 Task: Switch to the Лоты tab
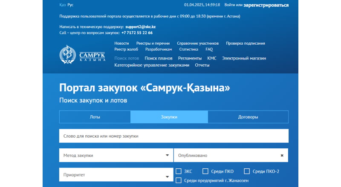[95, 117]
